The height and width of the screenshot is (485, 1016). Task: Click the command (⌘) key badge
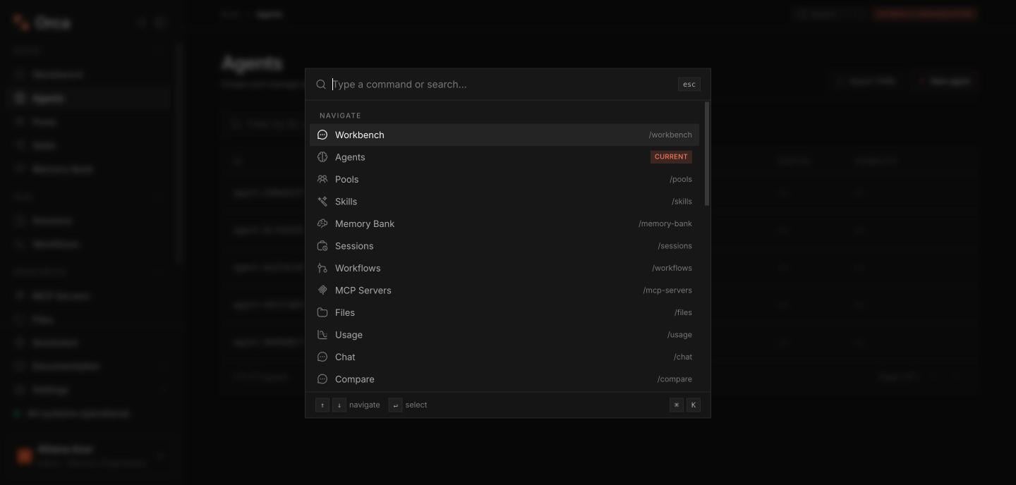677,405
